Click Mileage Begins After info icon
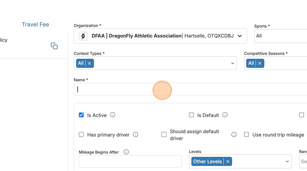This screenshot has height=171, width=307. 126,152
